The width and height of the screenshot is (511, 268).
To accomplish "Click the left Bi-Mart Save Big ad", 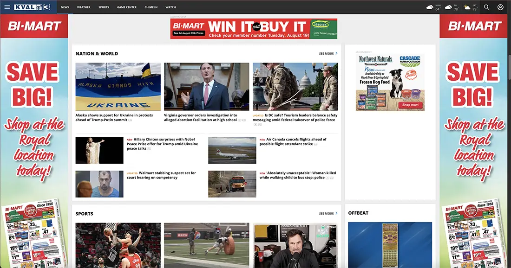I will [34, 141].
